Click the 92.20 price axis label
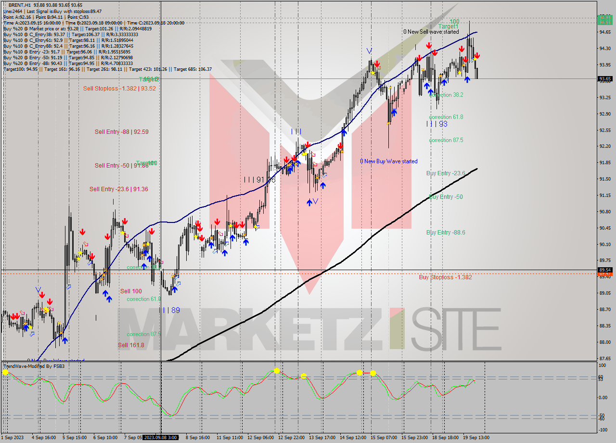 (605, 146)
